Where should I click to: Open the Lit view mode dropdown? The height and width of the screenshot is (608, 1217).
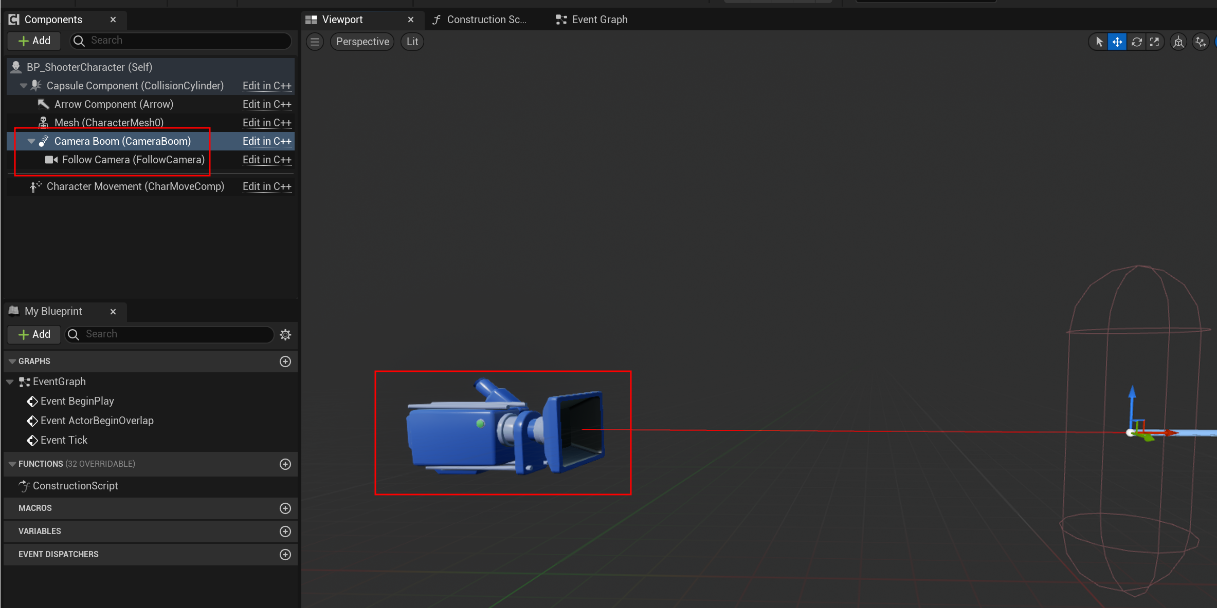point(412,42)
